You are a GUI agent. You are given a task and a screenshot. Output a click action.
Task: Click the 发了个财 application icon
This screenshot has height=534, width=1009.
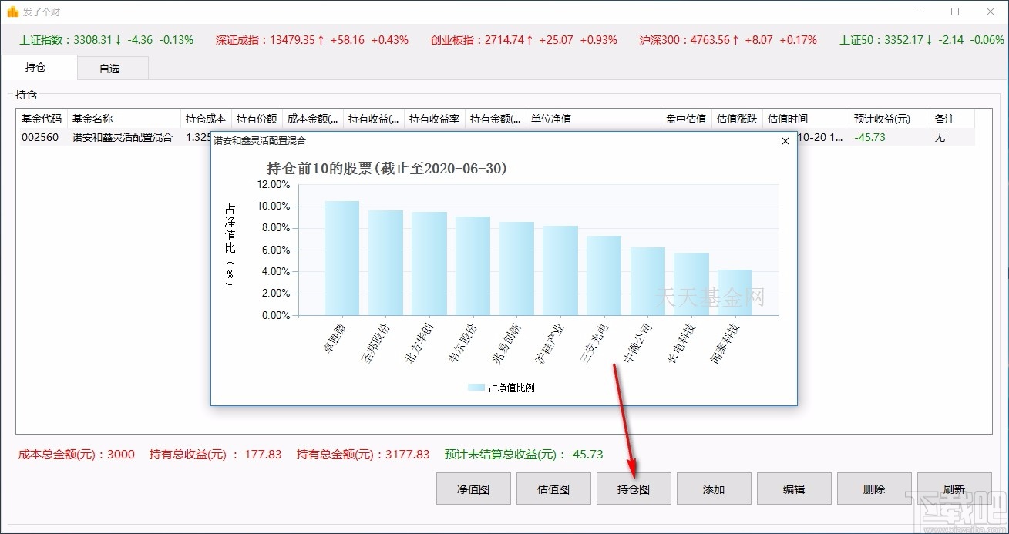tap(12, 12)
